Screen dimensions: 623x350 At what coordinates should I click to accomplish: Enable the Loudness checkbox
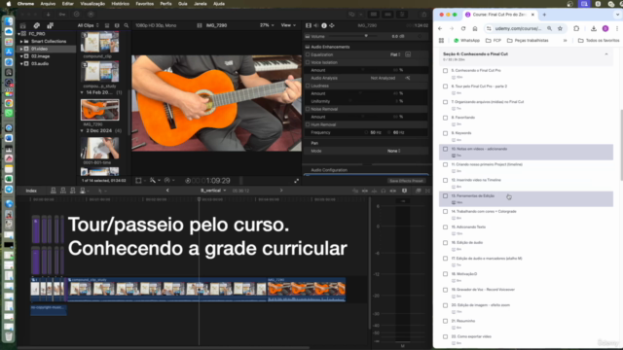click(x=308, y=86)
